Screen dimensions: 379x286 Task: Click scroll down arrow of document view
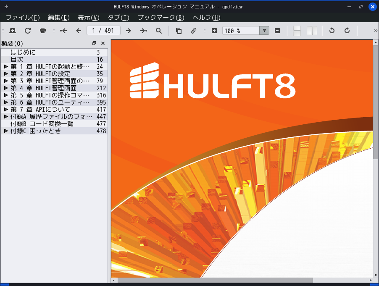point(375,275)
